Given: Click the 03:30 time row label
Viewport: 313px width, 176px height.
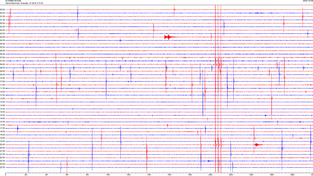Looking at the screenshot, I should coord(2,34).
